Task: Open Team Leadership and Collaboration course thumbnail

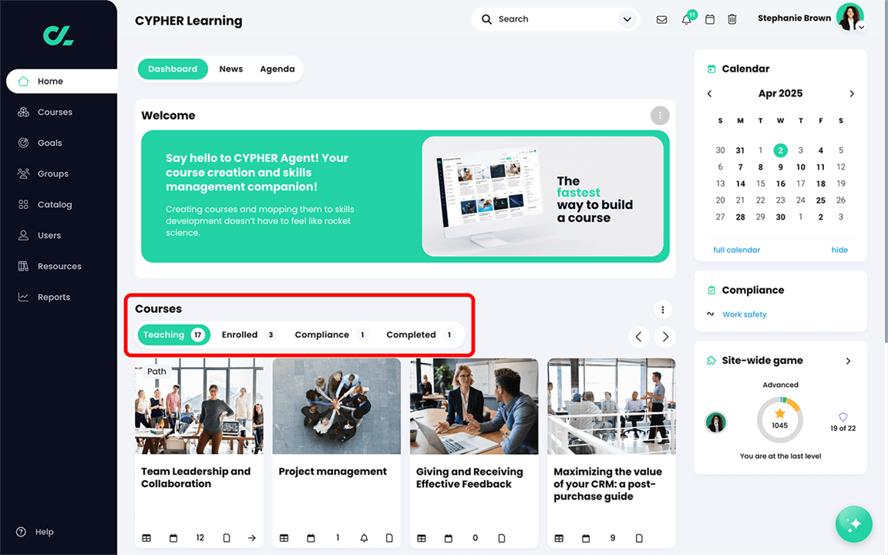Action: click(x=199, y=406)
